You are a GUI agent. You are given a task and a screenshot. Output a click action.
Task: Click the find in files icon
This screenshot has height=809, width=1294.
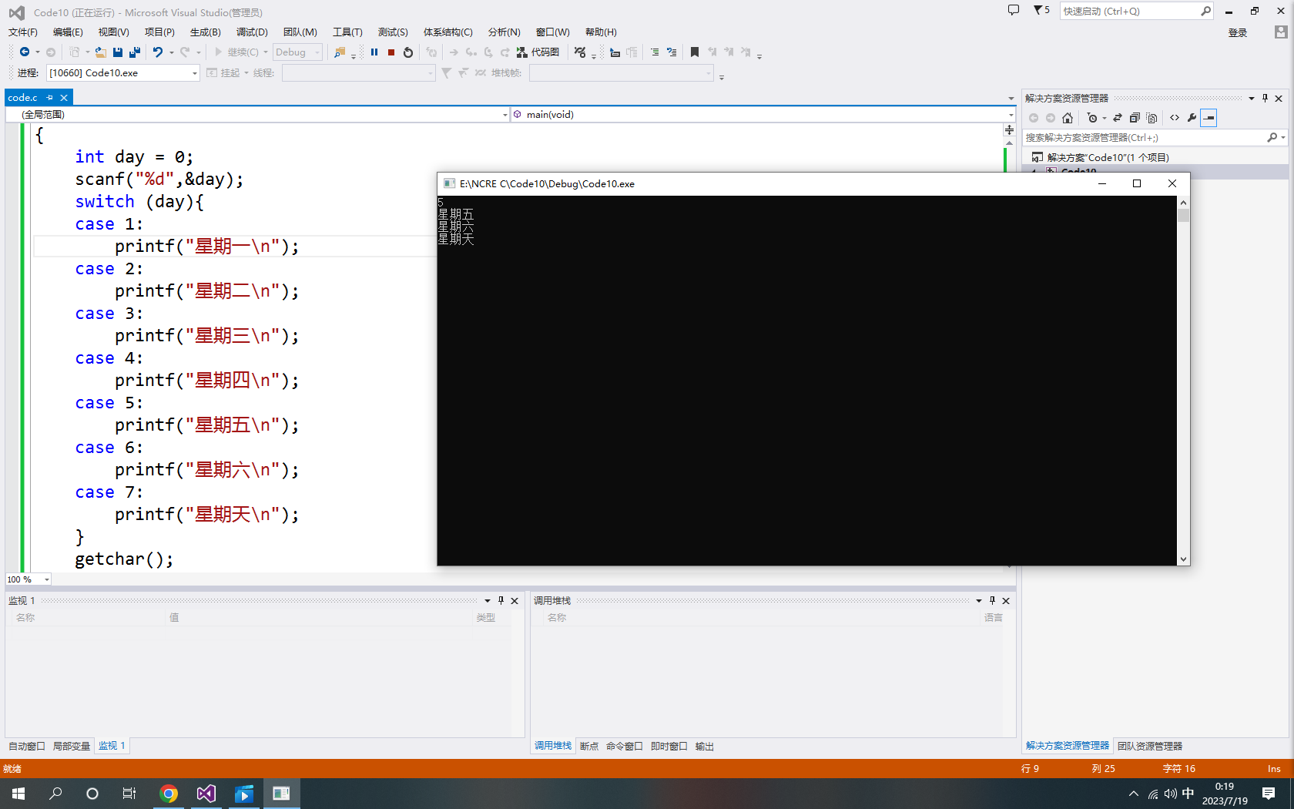(340, 52)
